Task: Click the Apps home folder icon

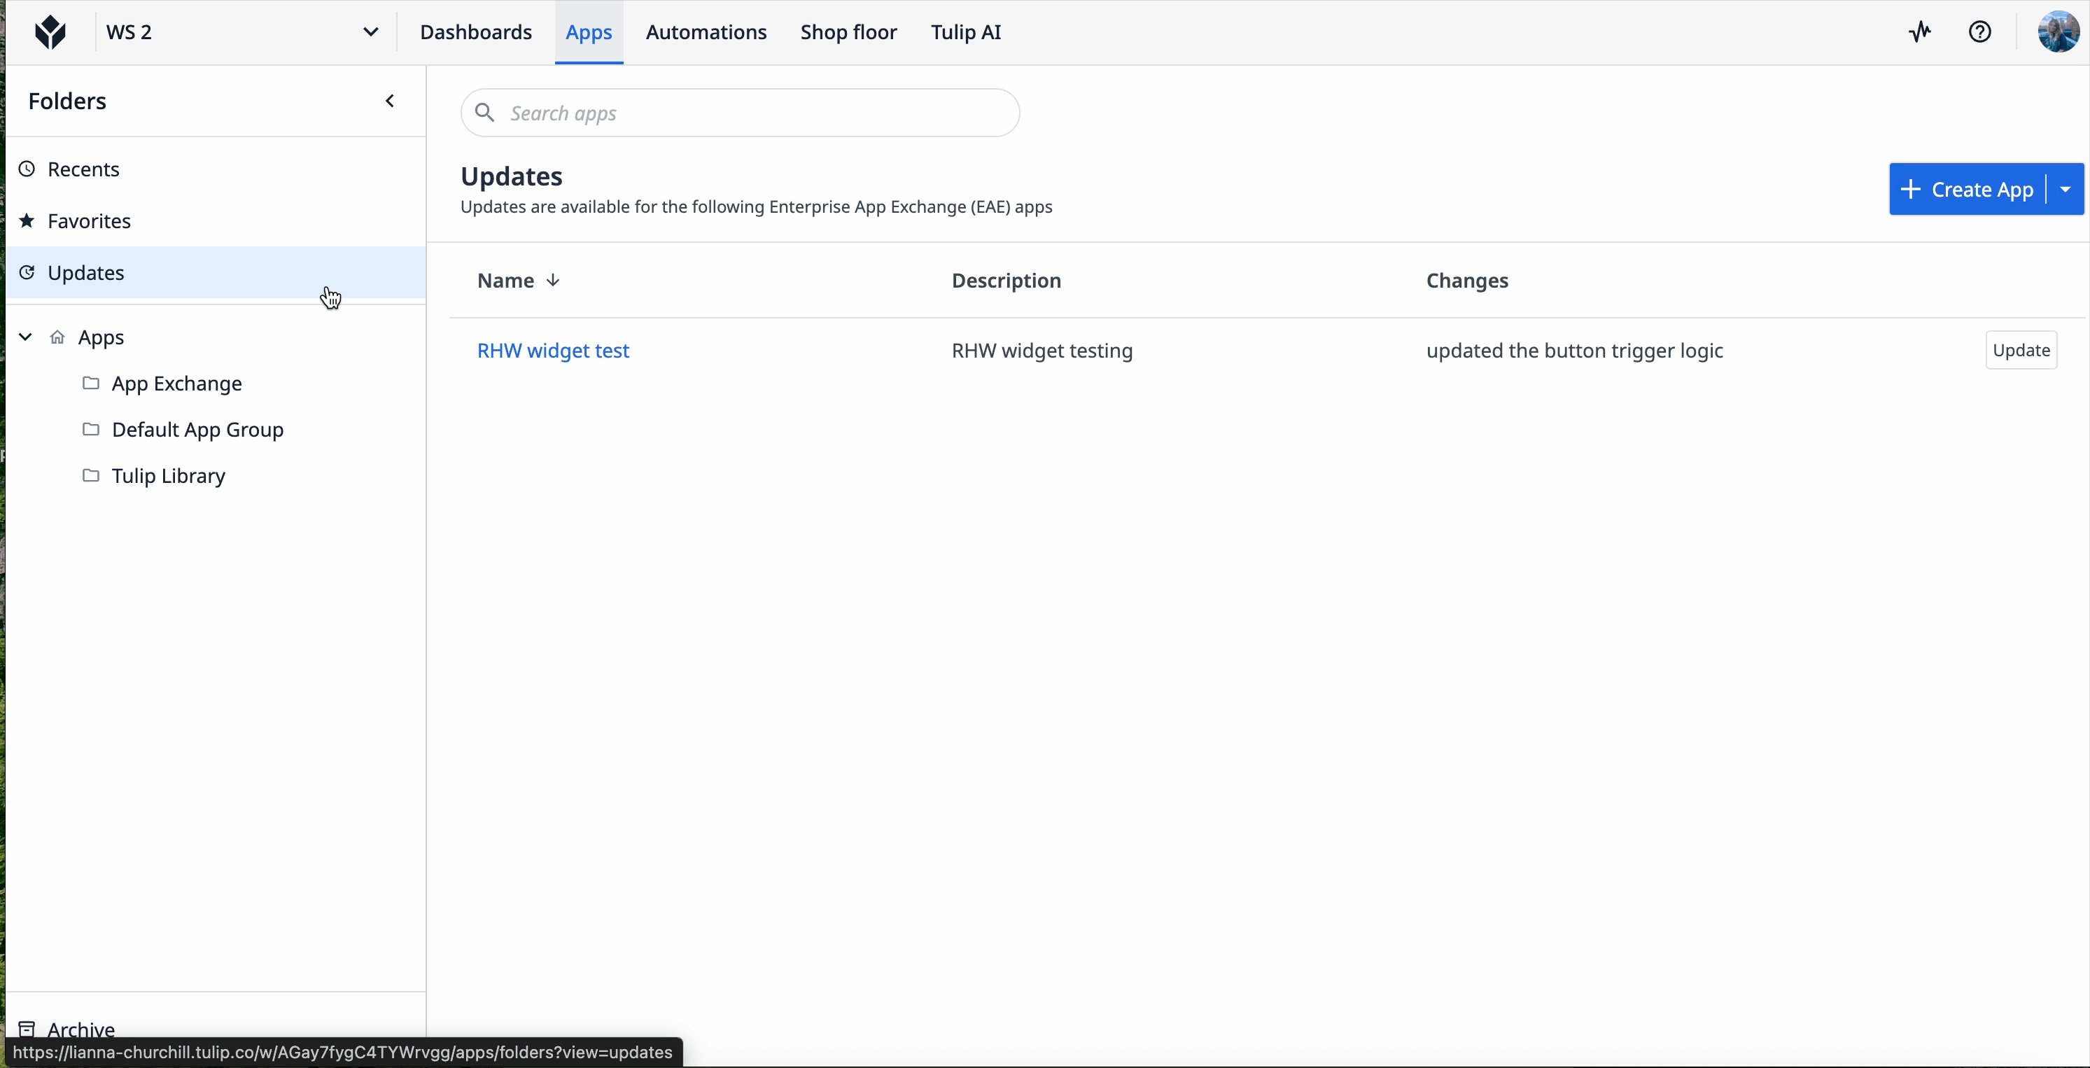Action: (x=57, y=337)
